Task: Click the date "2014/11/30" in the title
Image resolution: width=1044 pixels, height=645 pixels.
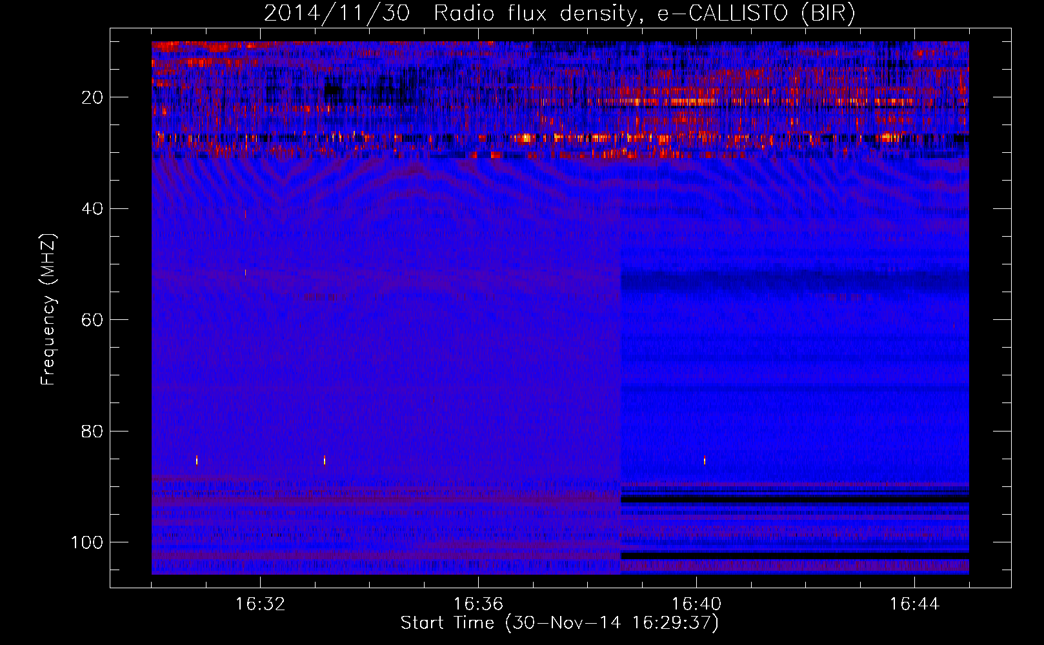Action: [x=337, y=14]
